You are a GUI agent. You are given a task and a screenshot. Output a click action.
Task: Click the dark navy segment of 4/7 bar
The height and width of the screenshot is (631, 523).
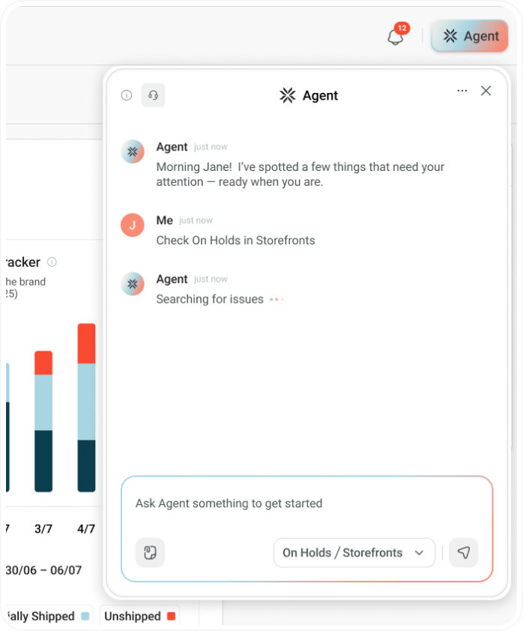click(x=86, y=465)
